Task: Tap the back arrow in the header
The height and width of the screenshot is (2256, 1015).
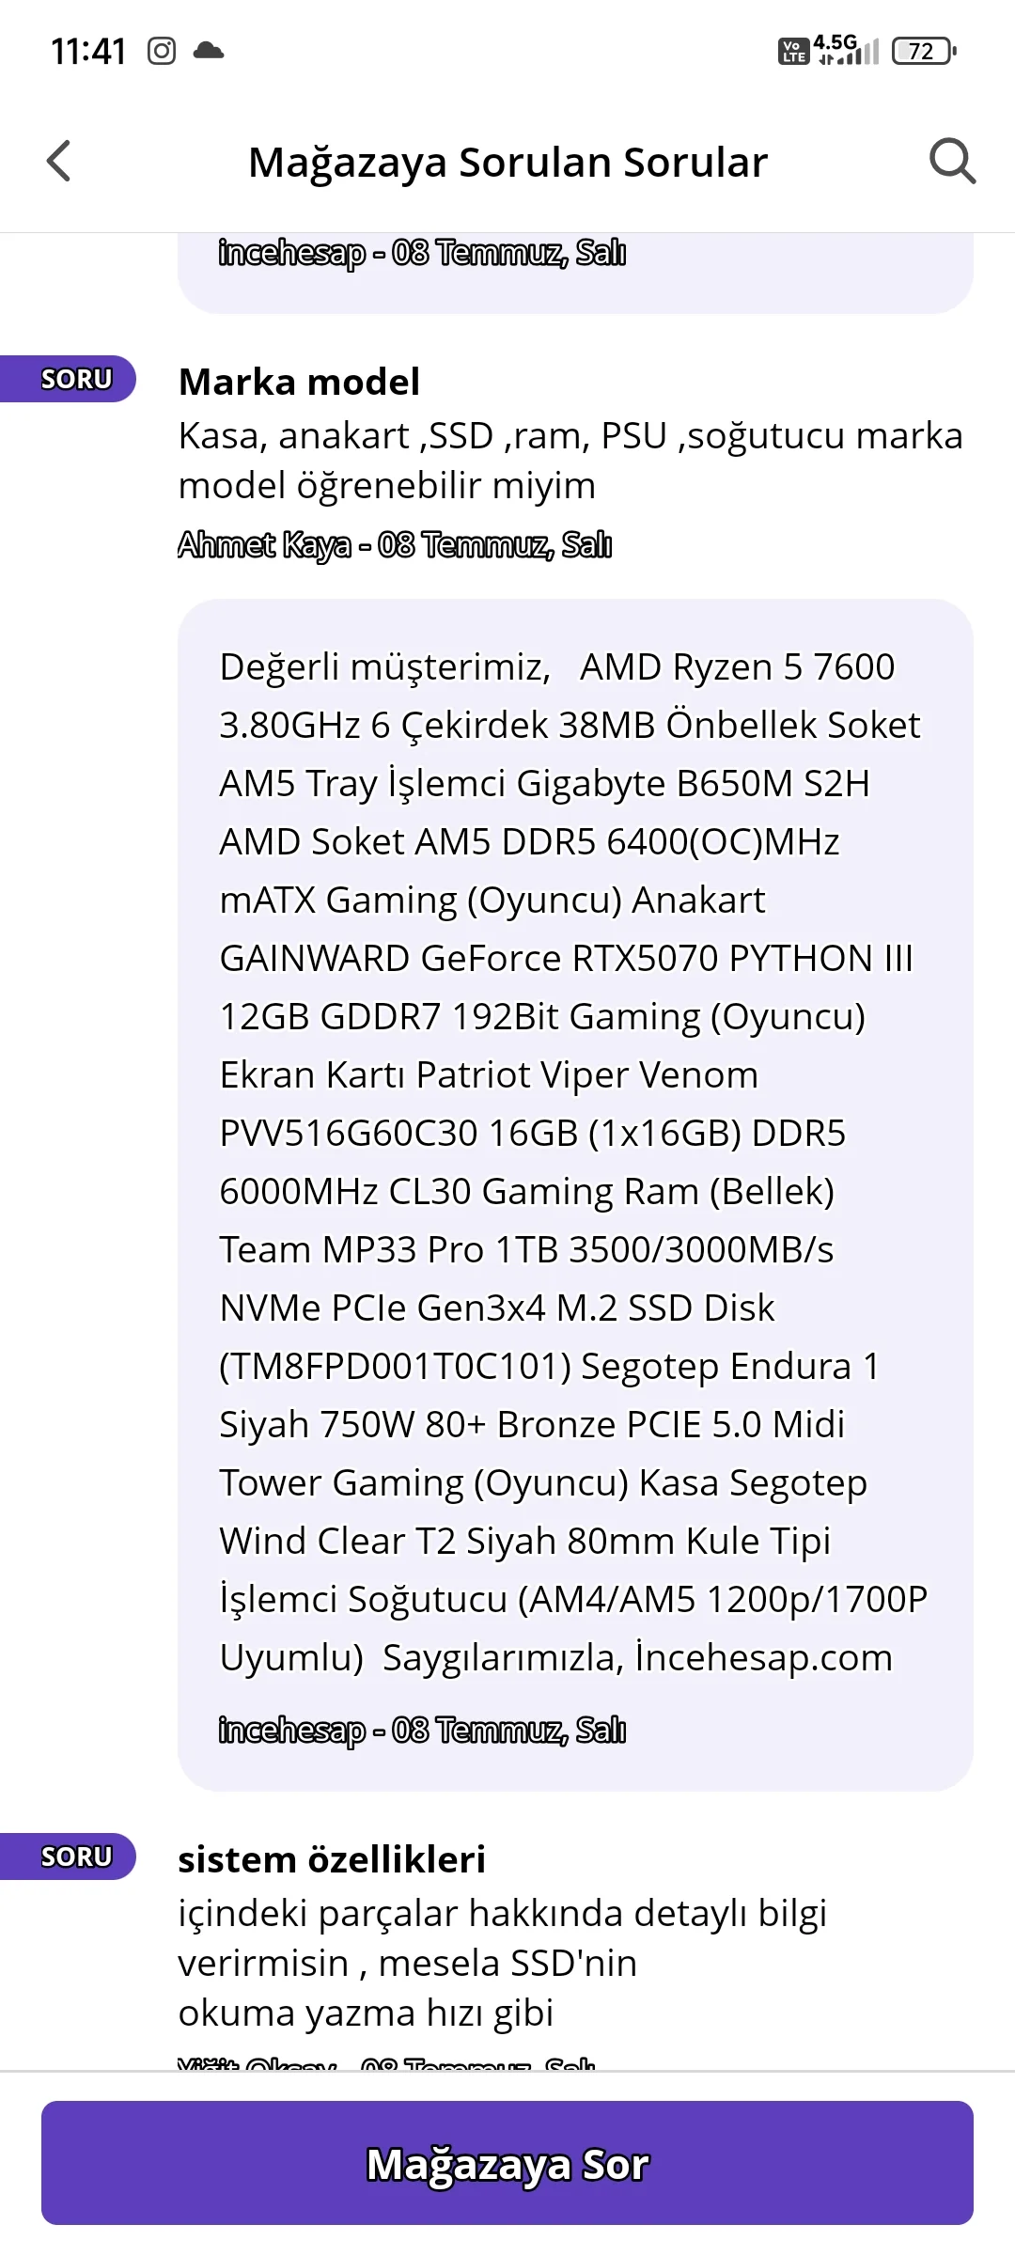Action: pyautogui.click(x=59, y=161)
